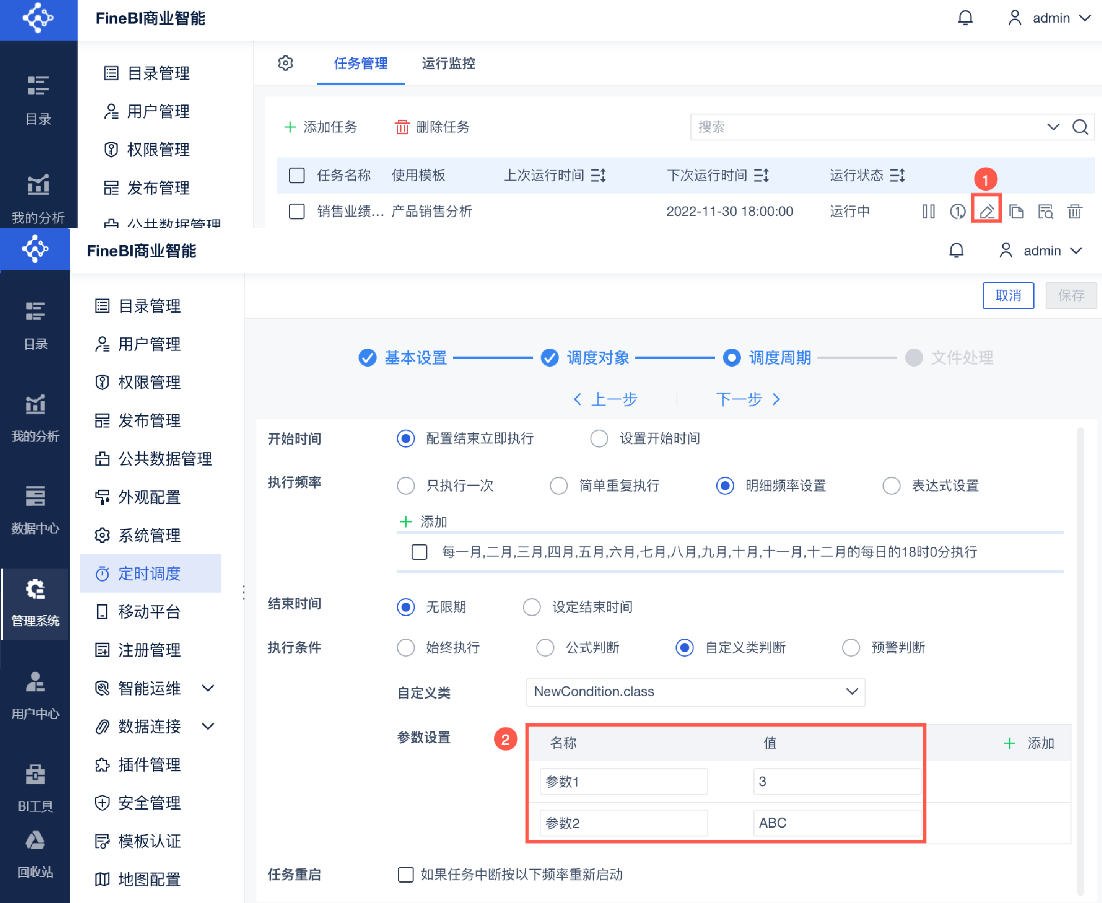Click the search magnifier icon
This screenshot has height=903, width=1102.
[x=1080, y=127]
